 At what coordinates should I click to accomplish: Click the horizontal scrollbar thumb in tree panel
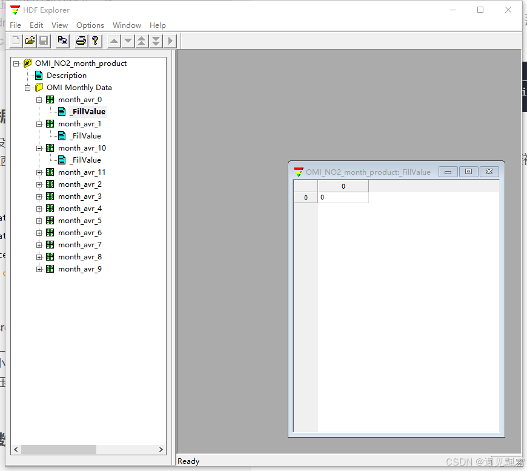click(59, 449)
